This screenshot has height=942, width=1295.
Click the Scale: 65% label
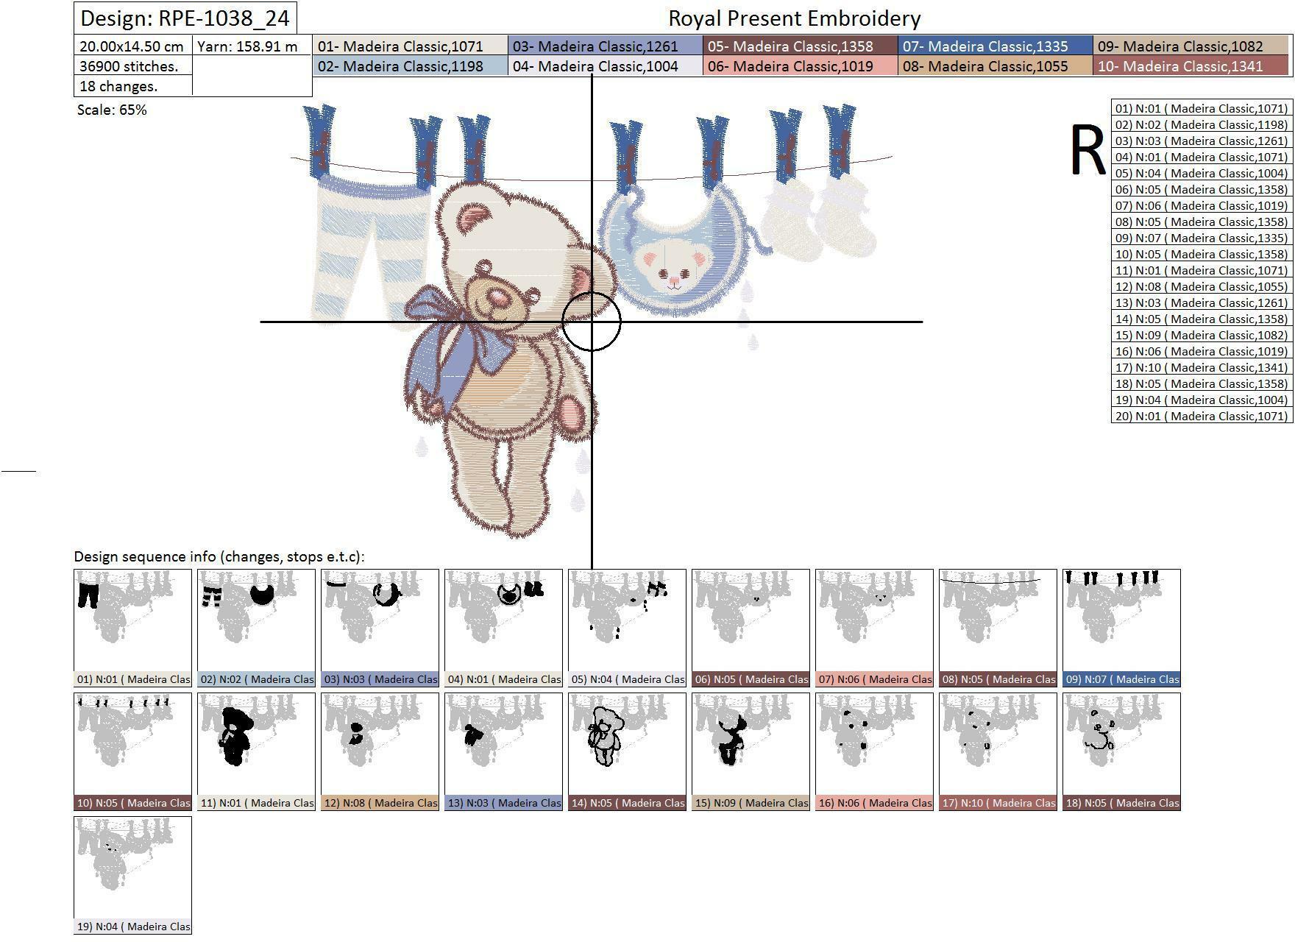(112, 110)
